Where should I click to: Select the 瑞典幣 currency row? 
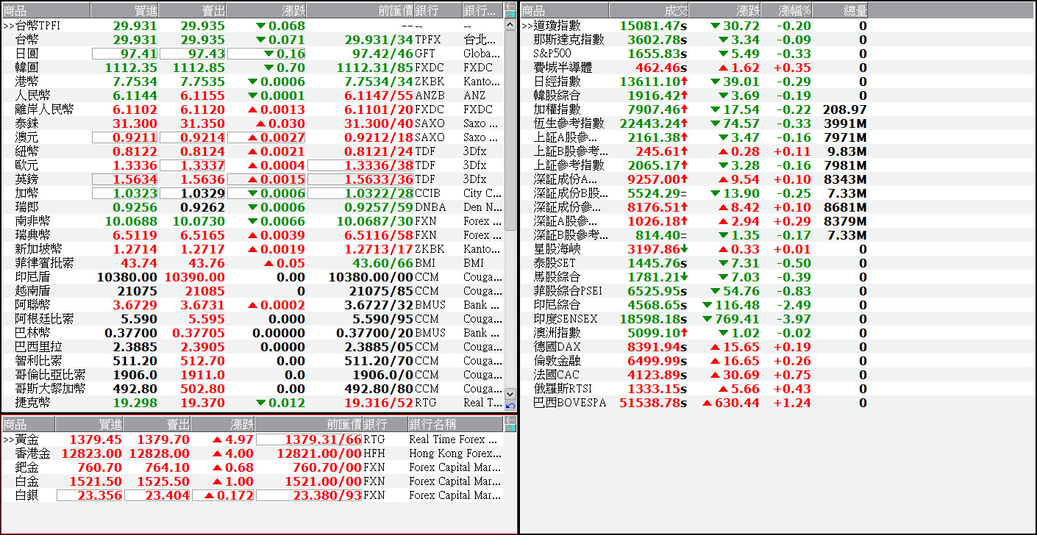pyautogui.click(x=253, y=235)
